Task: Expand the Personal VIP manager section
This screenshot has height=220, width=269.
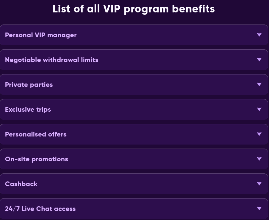Action: point(134,35)
